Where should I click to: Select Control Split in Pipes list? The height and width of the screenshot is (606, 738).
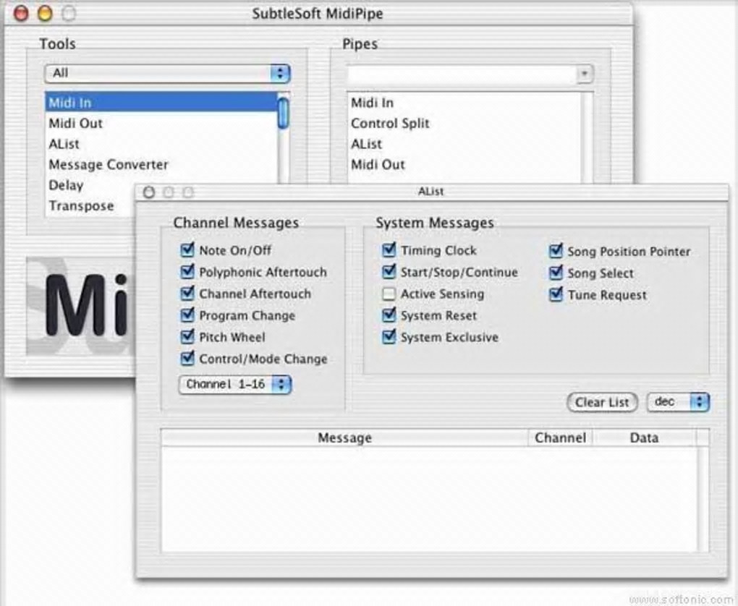[465, 123]
